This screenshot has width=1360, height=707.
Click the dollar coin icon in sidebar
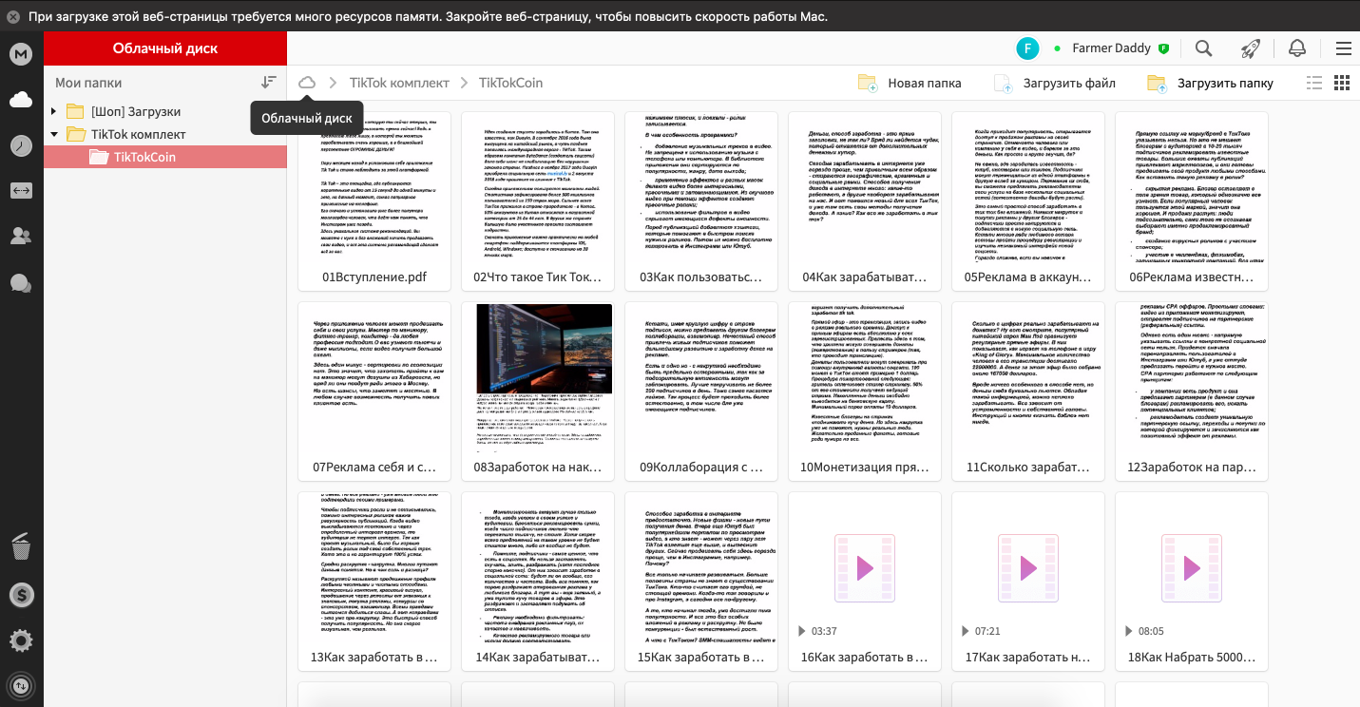click(x=21, y=595)
